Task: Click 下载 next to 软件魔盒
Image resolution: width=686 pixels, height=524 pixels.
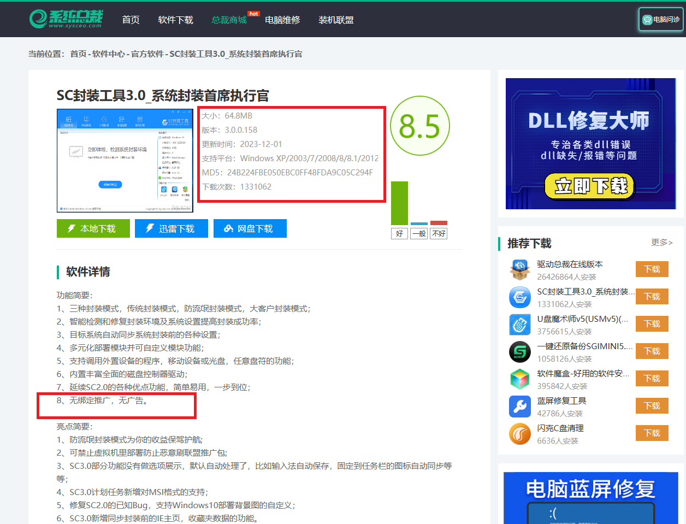Action: click(x=652, y=378)
